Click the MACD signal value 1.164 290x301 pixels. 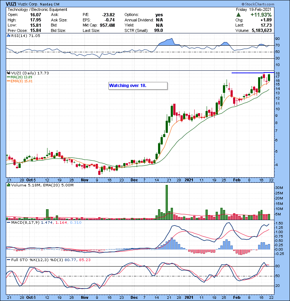pyautogui.click(x=61, y=223)
